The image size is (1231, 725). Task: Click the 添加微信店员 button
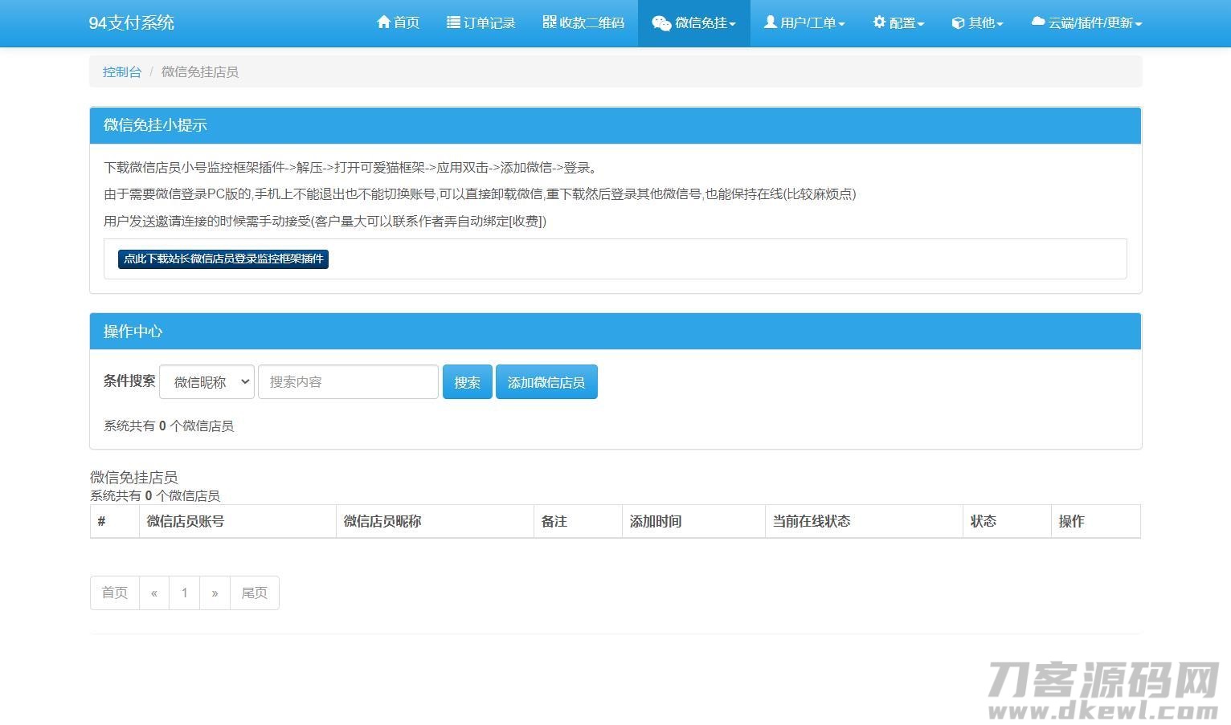[546, 382]
